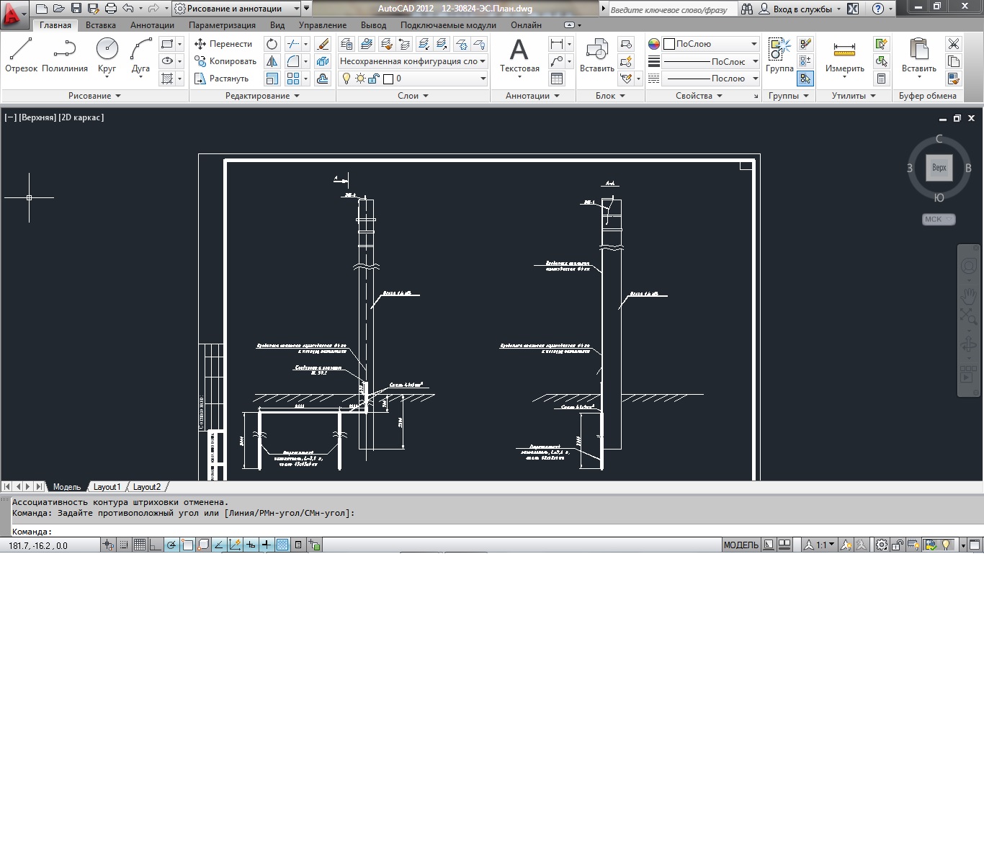Viewport: 984px width, 863px height.
Task: Click the layer 0 color square
Action: pos(388,79)
